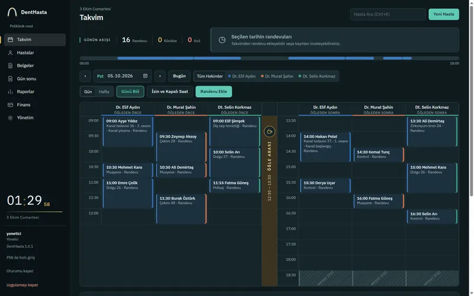Click the page vertical scrollbar
This screenshot has width=474, height=296.
pyautogui.click(x=471, y=101)
